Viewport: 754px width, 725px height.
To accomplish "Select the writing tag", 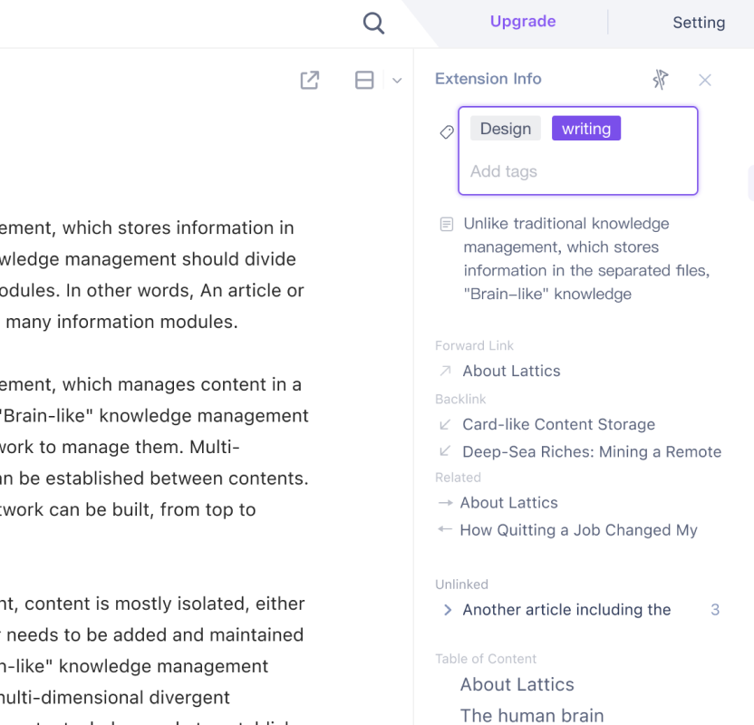I will 586,129.
